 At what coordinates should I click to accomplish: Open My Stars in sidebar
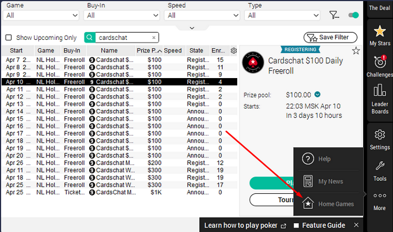[x=380, y=35]
